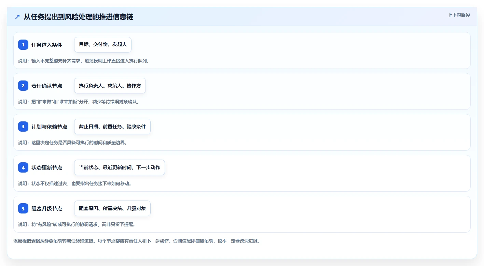The image size is (484, 266).
Task: Click the step 3 number badge
Action: click(x=23, y=127)
